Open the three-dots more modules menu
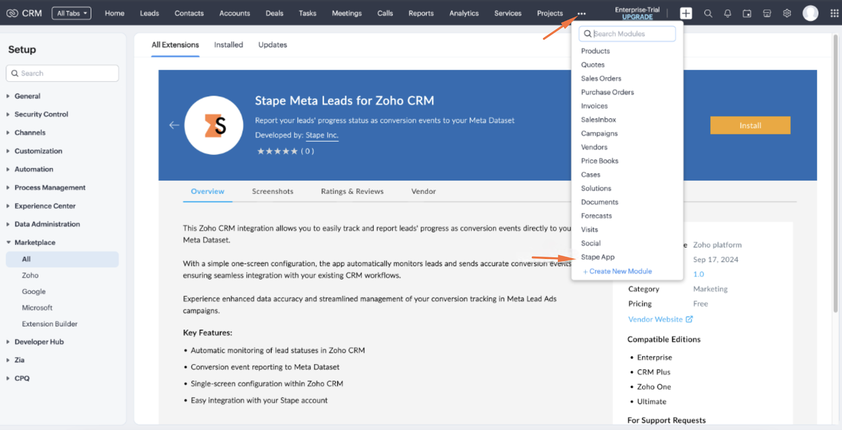Screen dimensions: 842x430 pos(581,14)
